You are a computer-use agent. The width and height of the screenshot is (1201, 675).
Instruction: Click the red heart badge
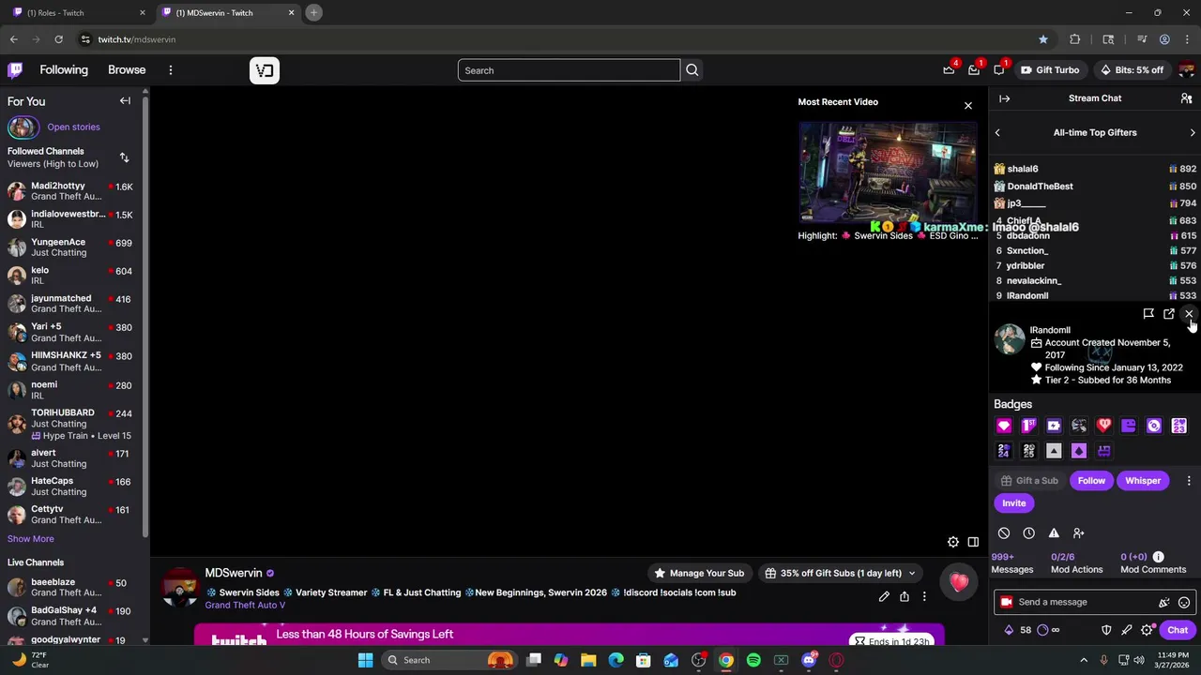point(1103,427)
